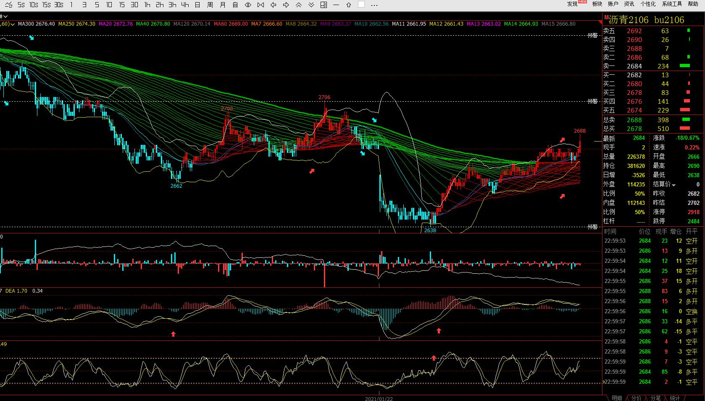Image resolution: width=705 pixels, height=401 pixels.
Task: Open the 资讯 menu
Action: [629, 4]
